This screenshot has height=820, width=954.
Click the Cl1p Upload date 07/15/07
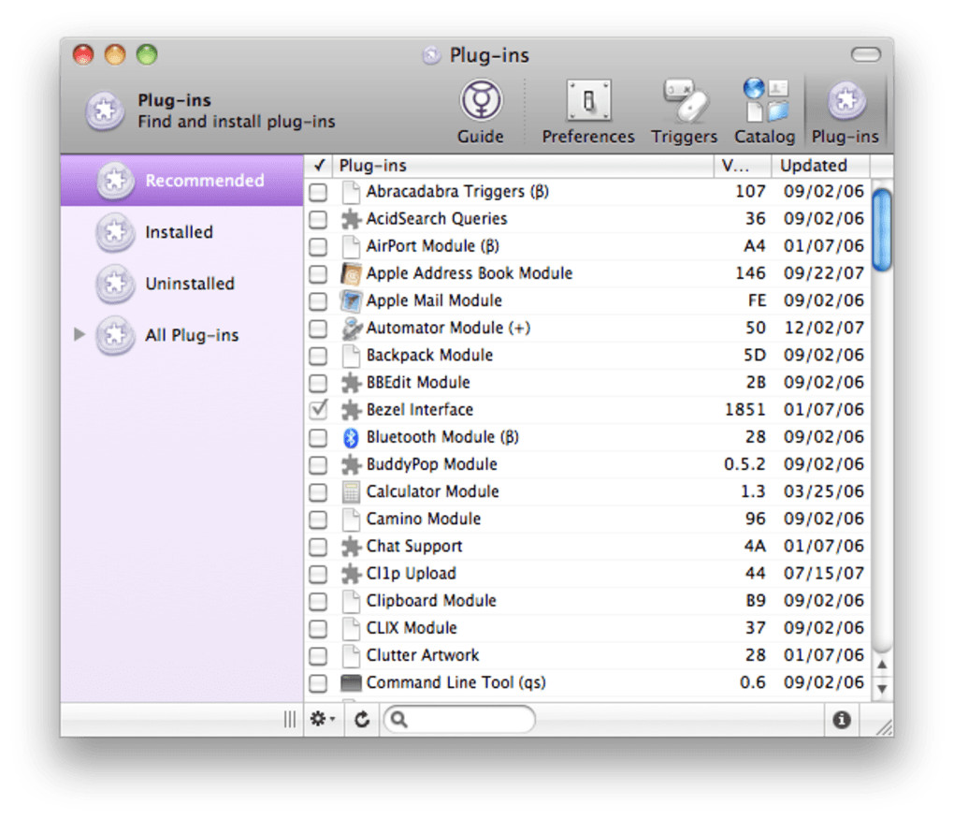pyautogui.click(x=824, y=574)
